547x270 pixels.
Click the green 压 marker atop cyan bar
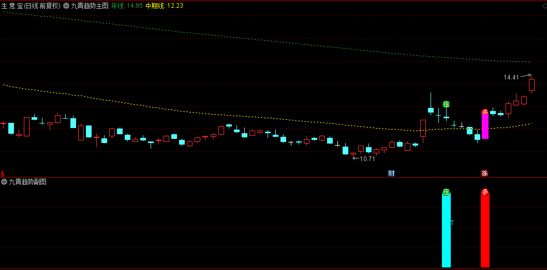[x=446, y=192]
